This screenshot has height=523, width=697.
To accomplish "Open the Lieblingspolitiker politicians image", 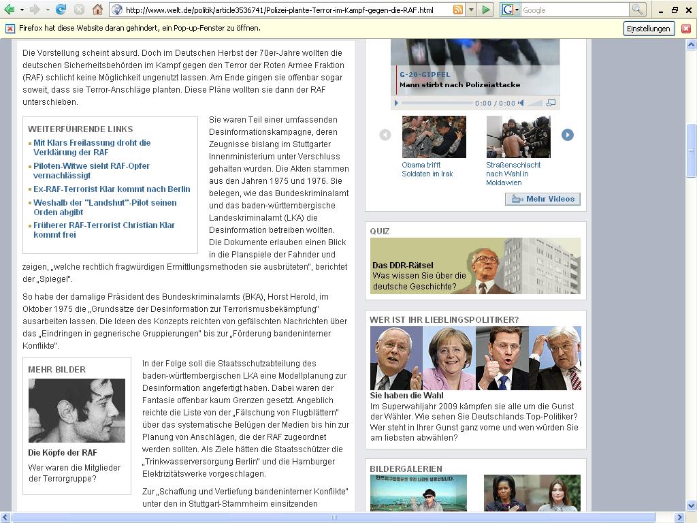I will (475, 358).
